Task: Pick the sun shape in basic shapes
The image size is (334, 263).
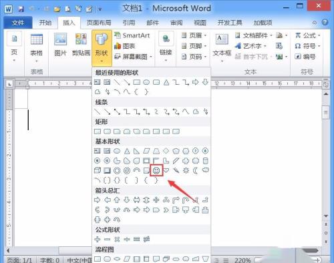Action: [186, 171]
